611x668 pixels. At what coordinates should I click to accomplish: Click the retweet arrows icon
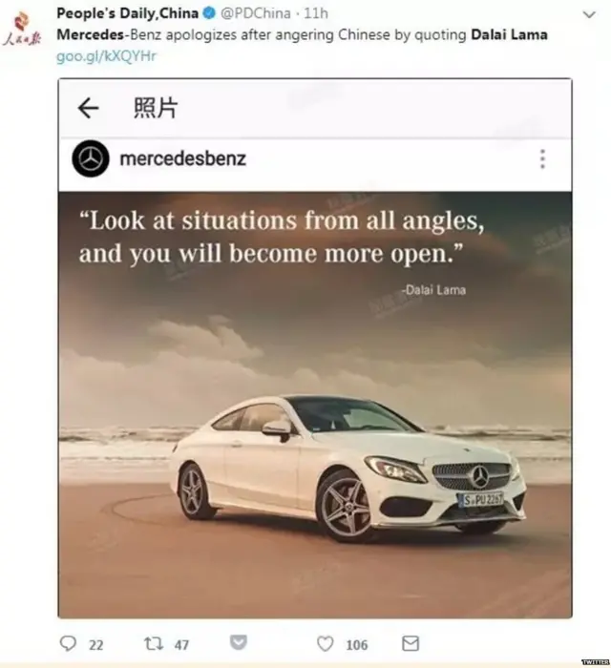pos(154,644)
